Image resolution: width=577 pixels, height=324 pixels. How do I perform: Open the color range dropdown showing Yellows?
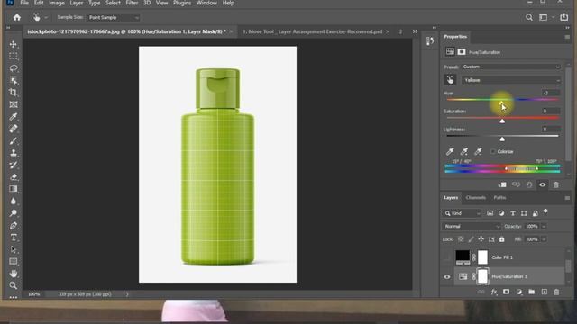point(511,80)
